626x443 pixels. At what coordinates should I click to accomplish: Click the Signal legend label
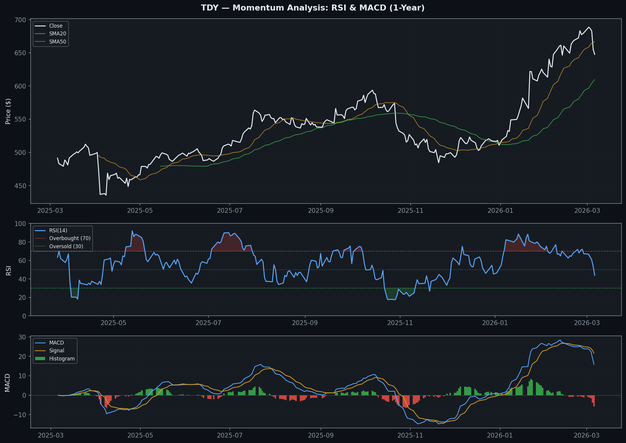coord(56,351)
